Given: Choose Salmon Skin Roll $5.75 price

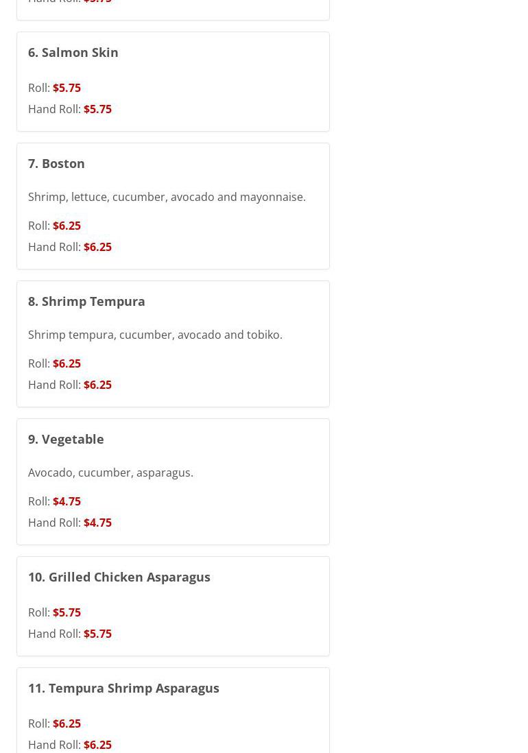Looking at the screenshot, I should point(67,88).
